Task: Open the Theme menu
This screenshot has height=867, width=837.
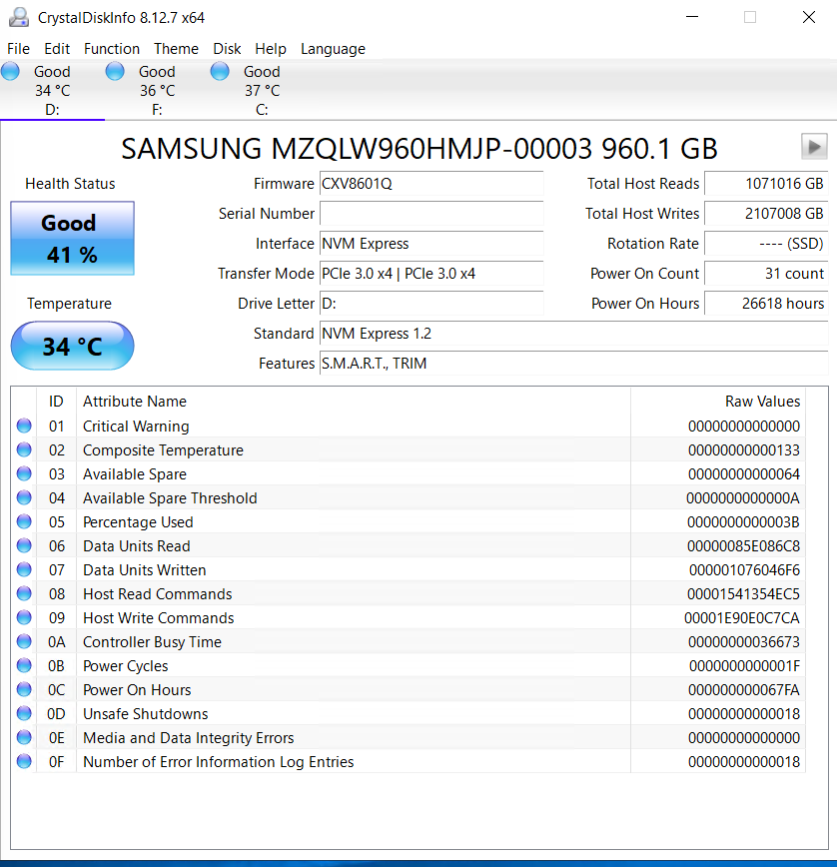Action: coord(177,49)
